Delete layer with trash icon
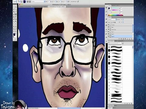Image resolution: width=146 pixels, height=109 pixels. pyautogui.click(x=132, y=39)
